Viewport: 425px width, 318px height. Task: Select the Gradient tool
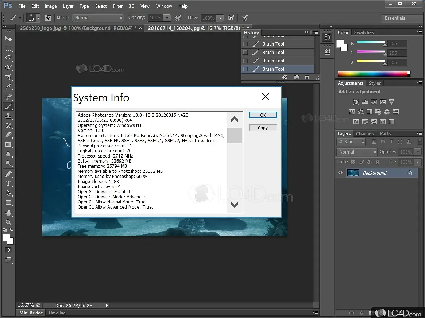(x=8, y=144)
